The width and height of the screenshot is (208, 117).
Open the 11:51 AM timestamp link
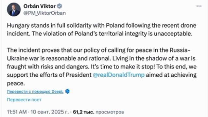pos(17,112)
